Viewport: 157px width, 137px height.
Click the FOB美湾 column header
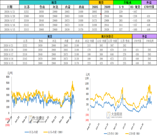click(150, 41)
